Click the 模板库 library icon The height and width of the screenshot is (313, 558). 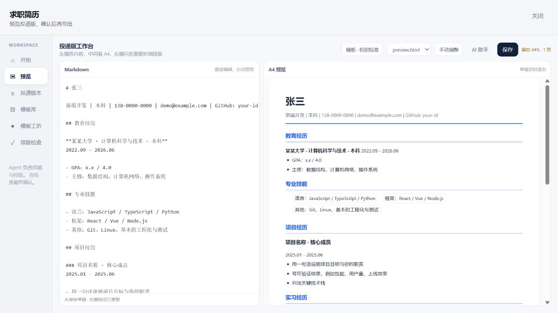tap(13, 110)
